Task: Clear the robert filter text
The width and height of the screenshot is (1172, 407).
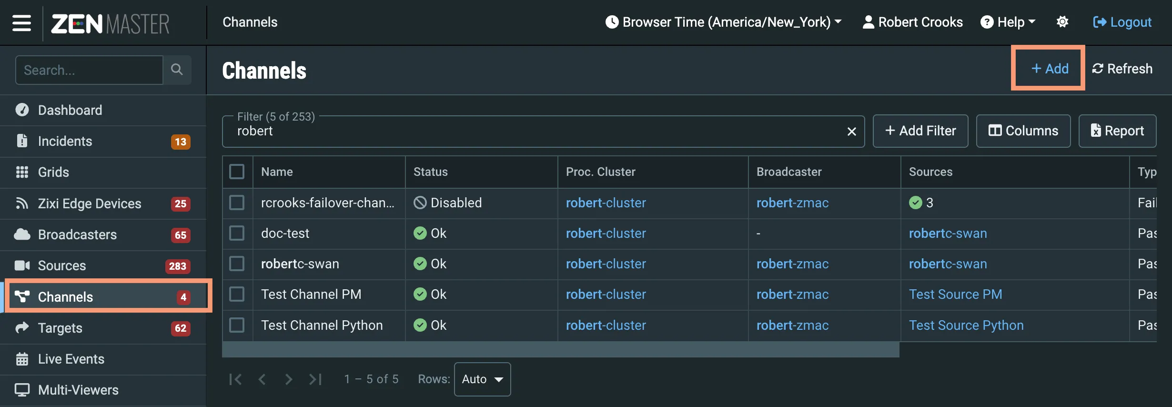Action: click(852, 132)
